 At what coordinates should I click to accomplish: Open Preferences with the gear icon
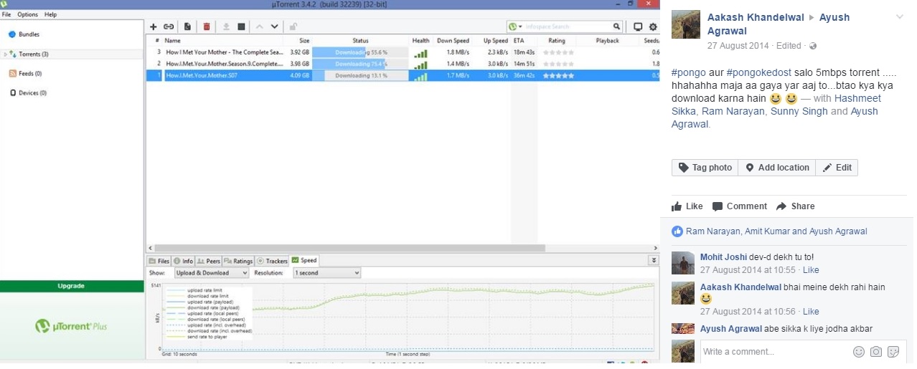653,27
